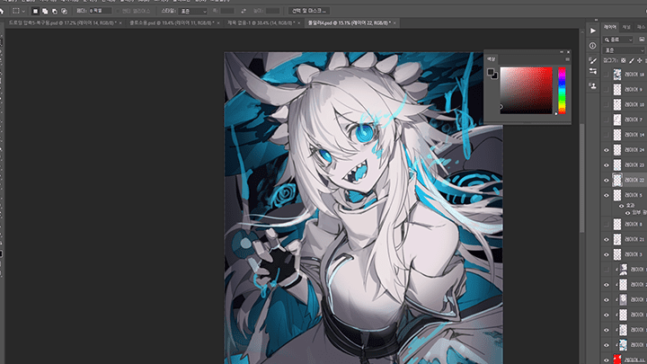This screenshot has height=364, width=647.
Task: Collapse the Color panel
Action: (562, 52)
